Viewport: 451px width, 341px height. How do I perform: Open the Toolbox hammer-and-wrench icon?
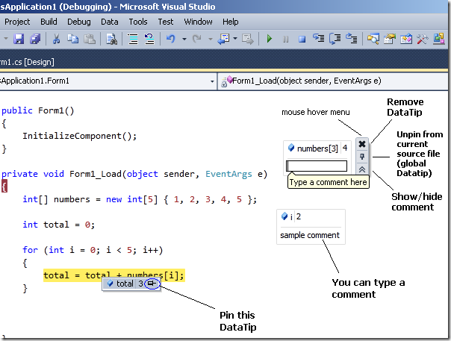click(x=422, y=39)
